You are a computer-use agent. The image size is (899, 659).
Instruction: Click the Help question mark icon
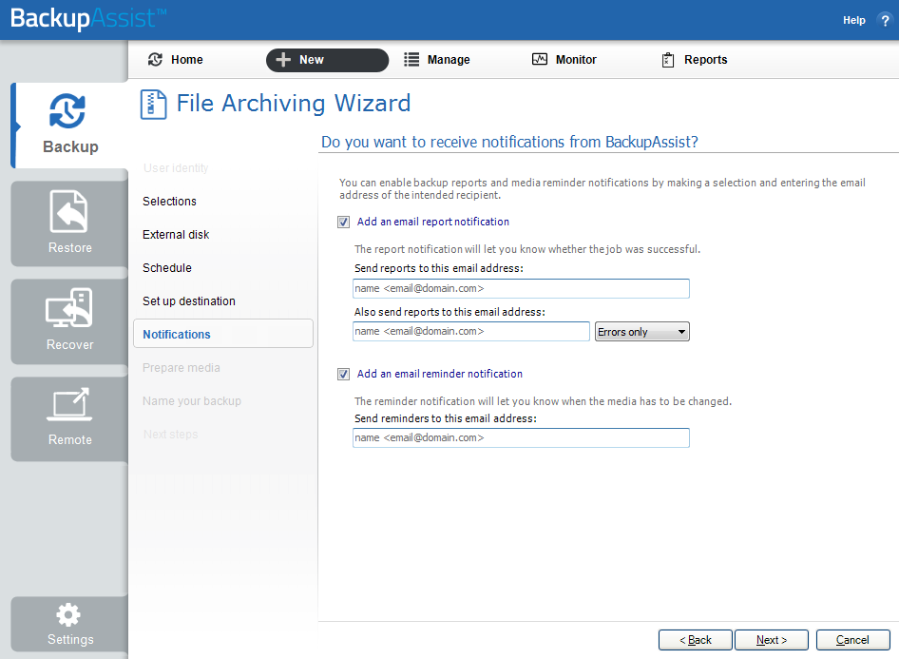885,20
